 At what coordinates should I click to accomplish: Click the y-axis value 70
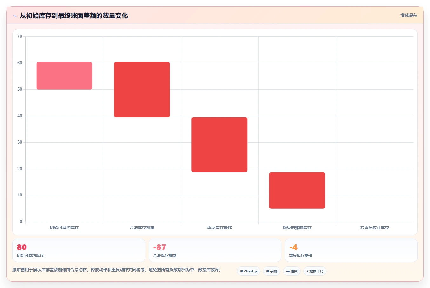click(x=20, y=36)
